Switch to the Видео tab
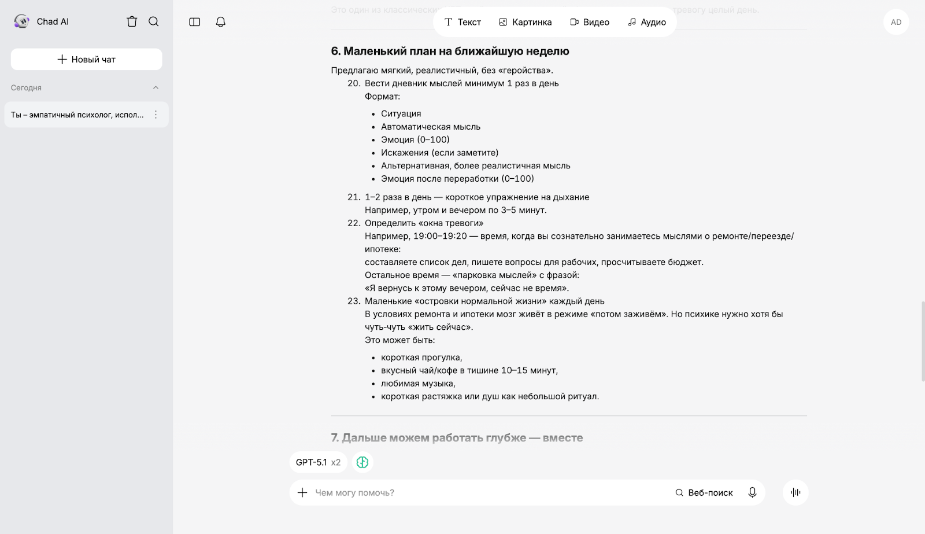The width and height of the screenshot is (925, 534). coord(590,22)
